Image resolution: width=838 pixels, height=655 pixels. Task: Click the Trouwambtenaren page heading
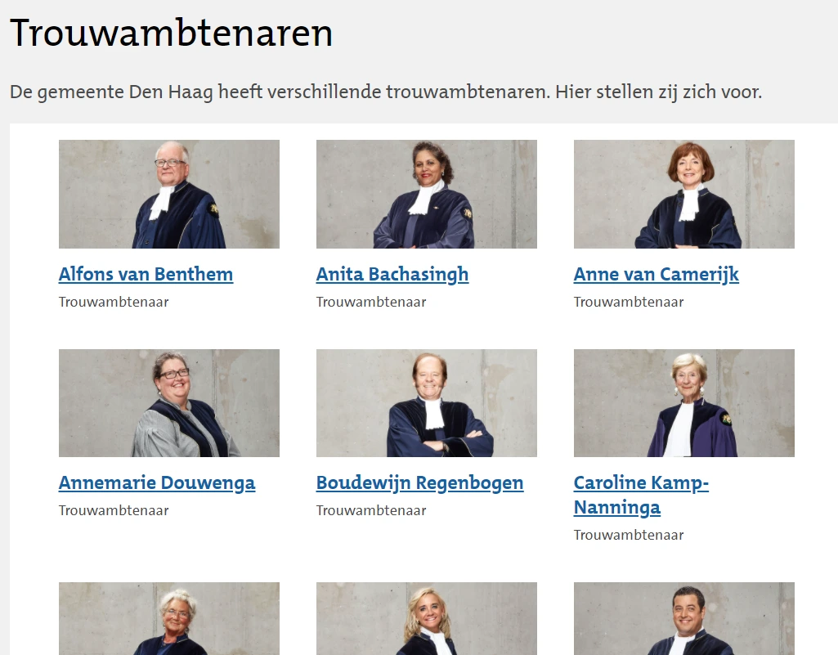[x=171, y=34]
